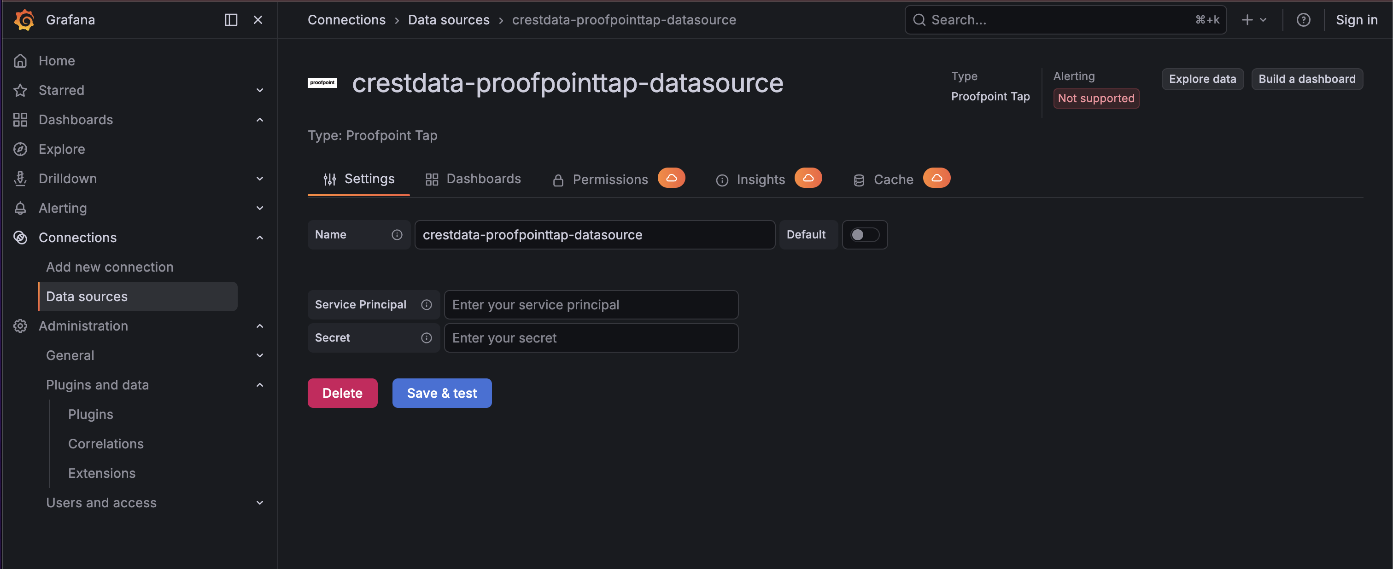
Task: Click the Starred star icon
Action: coord(21,90)
